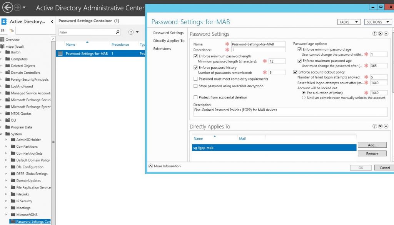This screenshot has height=225, width=394.
Task: Click the IP Security folder icon
Action: coord(13,201)
